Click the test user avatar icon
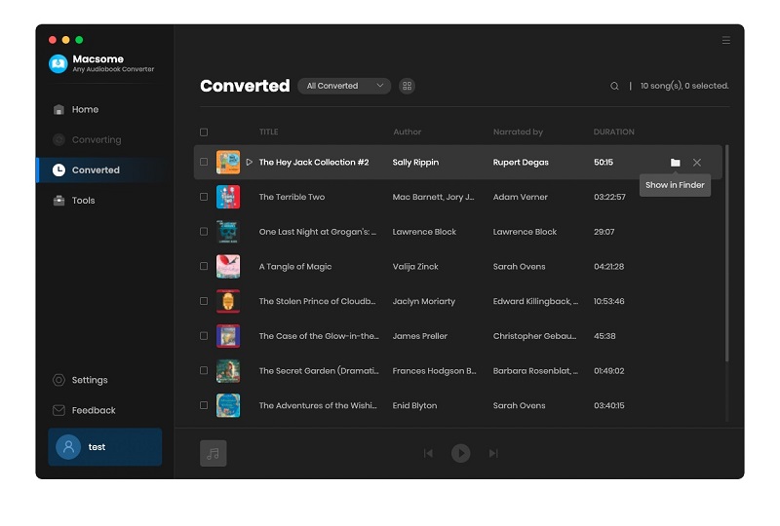Viewport: 780px width, 526px height. [68, 447]
